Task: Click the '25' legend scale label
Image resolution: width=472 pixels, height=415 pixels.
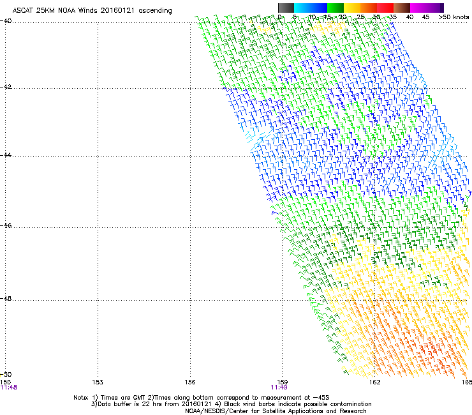Action: [360, 17]
